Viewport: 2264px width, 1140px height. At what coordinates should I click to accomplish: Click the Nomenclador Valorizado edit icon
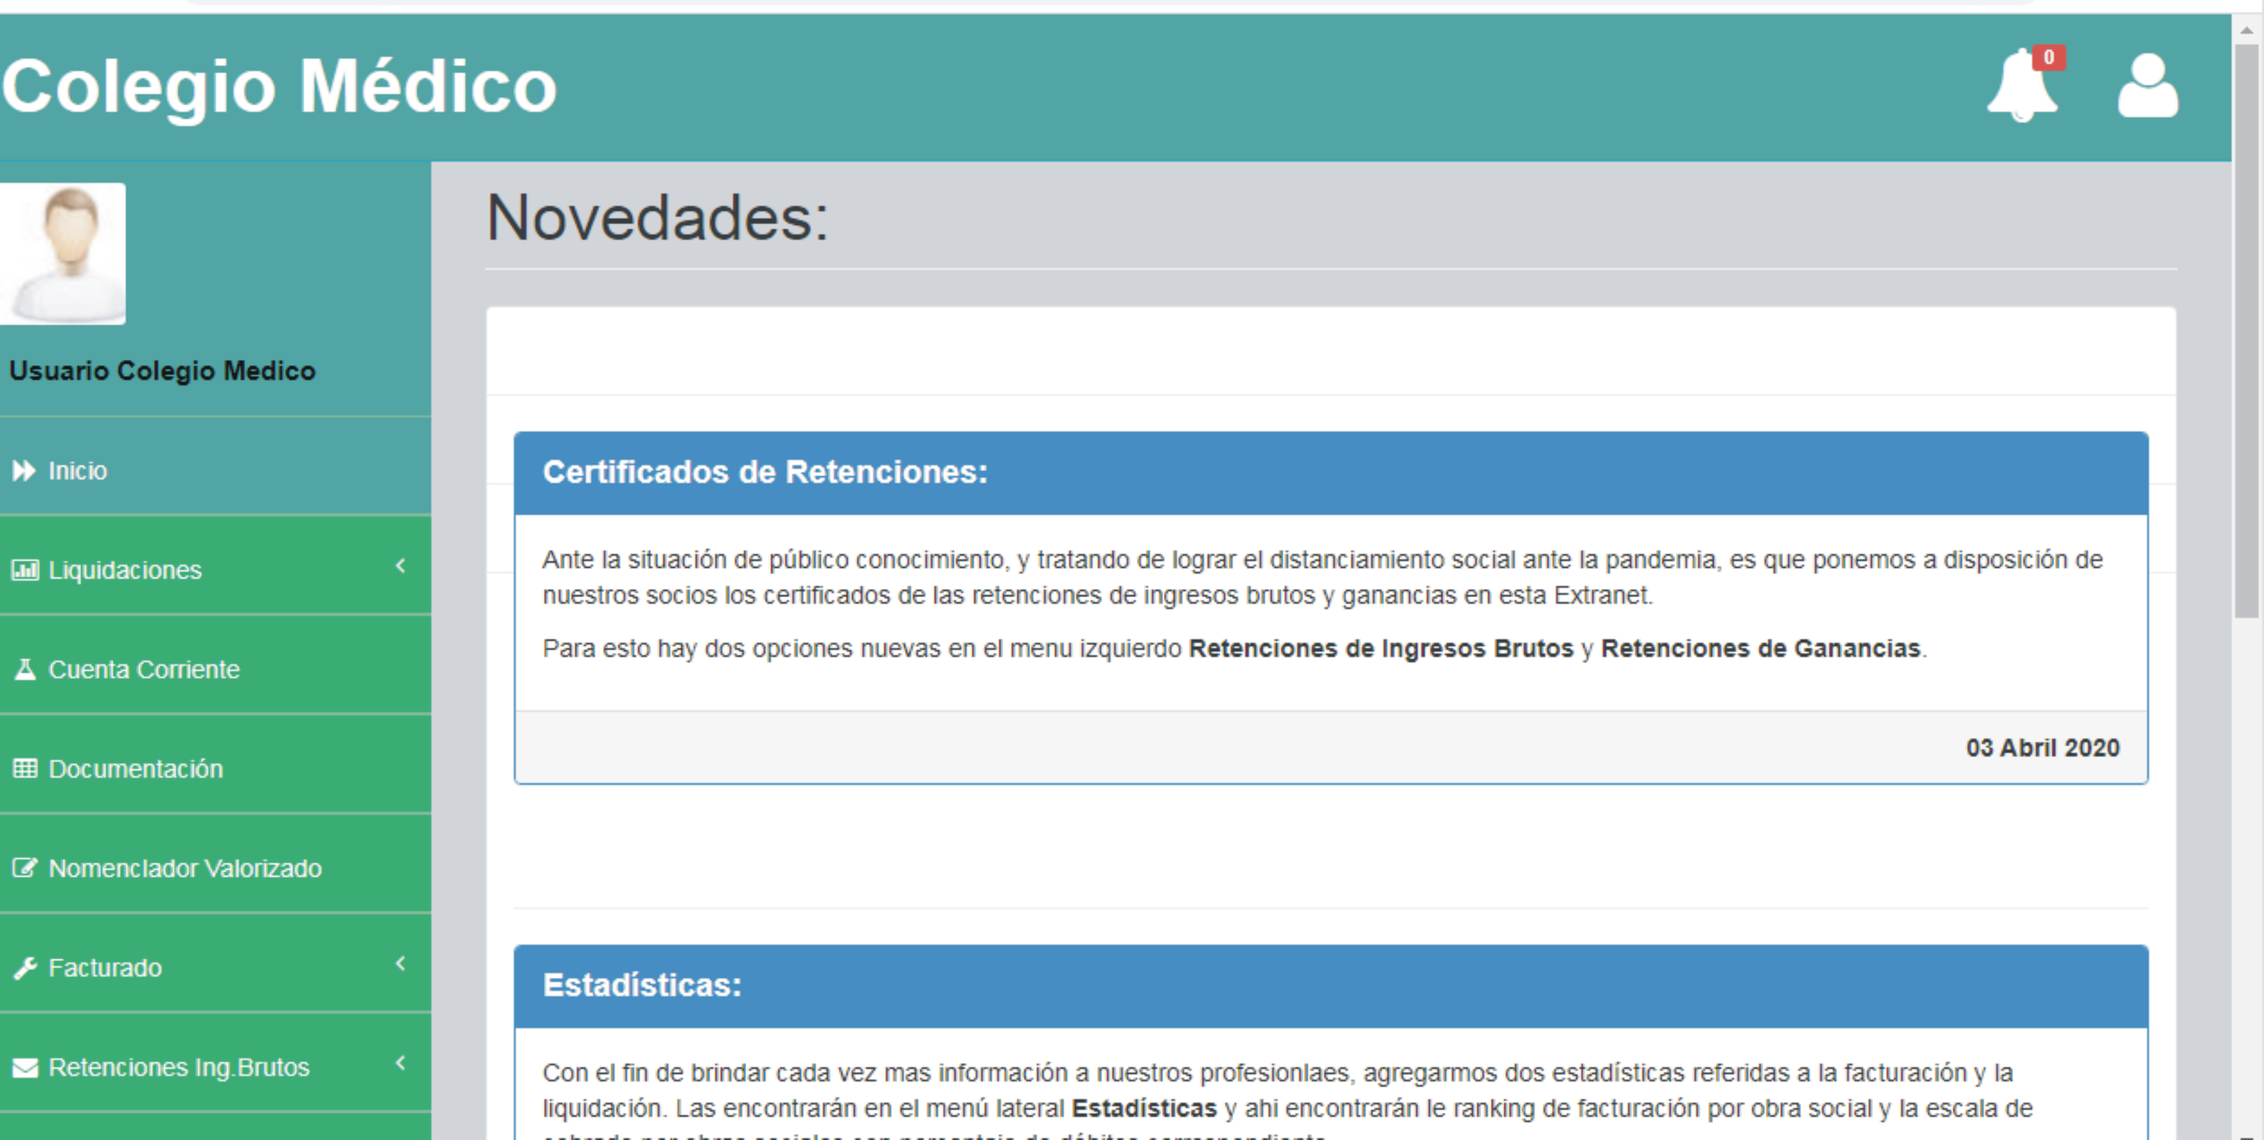point(24,867)
